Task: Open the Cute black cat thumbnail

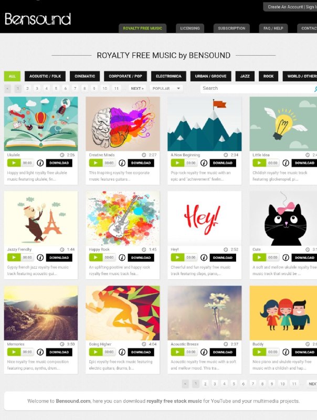Action: [x=283, y=218]
